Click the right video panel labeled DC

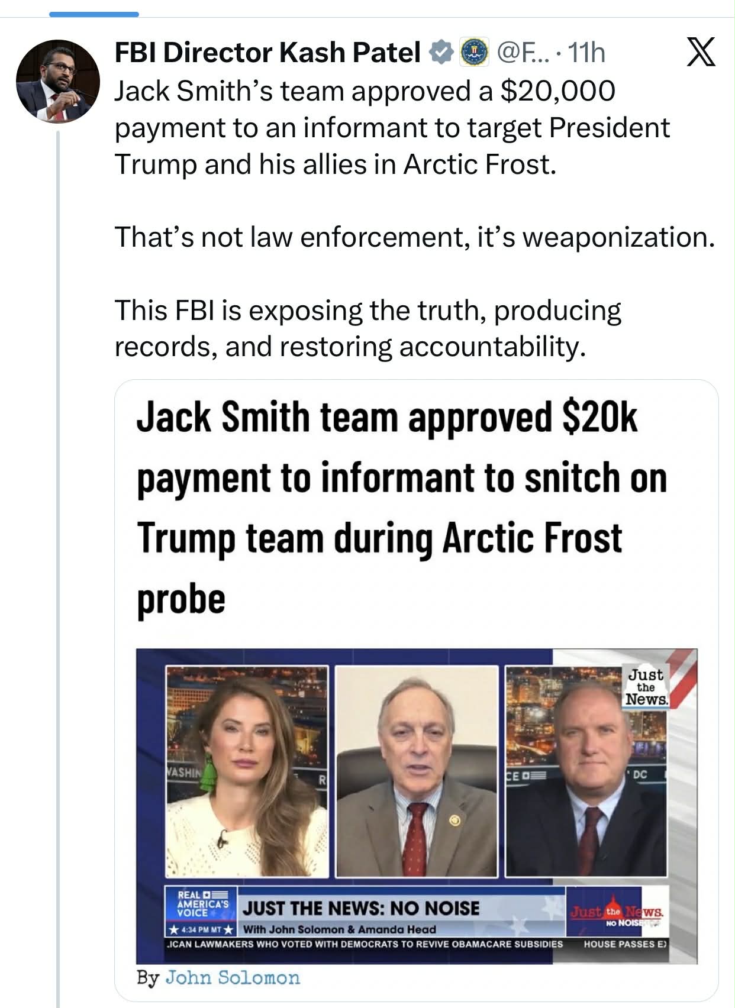586,771
